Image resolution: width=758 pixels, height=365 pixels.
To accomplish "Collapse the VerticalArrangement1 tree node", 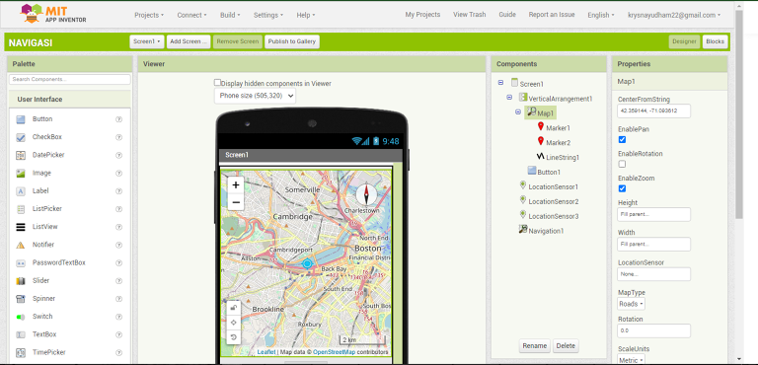I will click(x=509, y=98).
